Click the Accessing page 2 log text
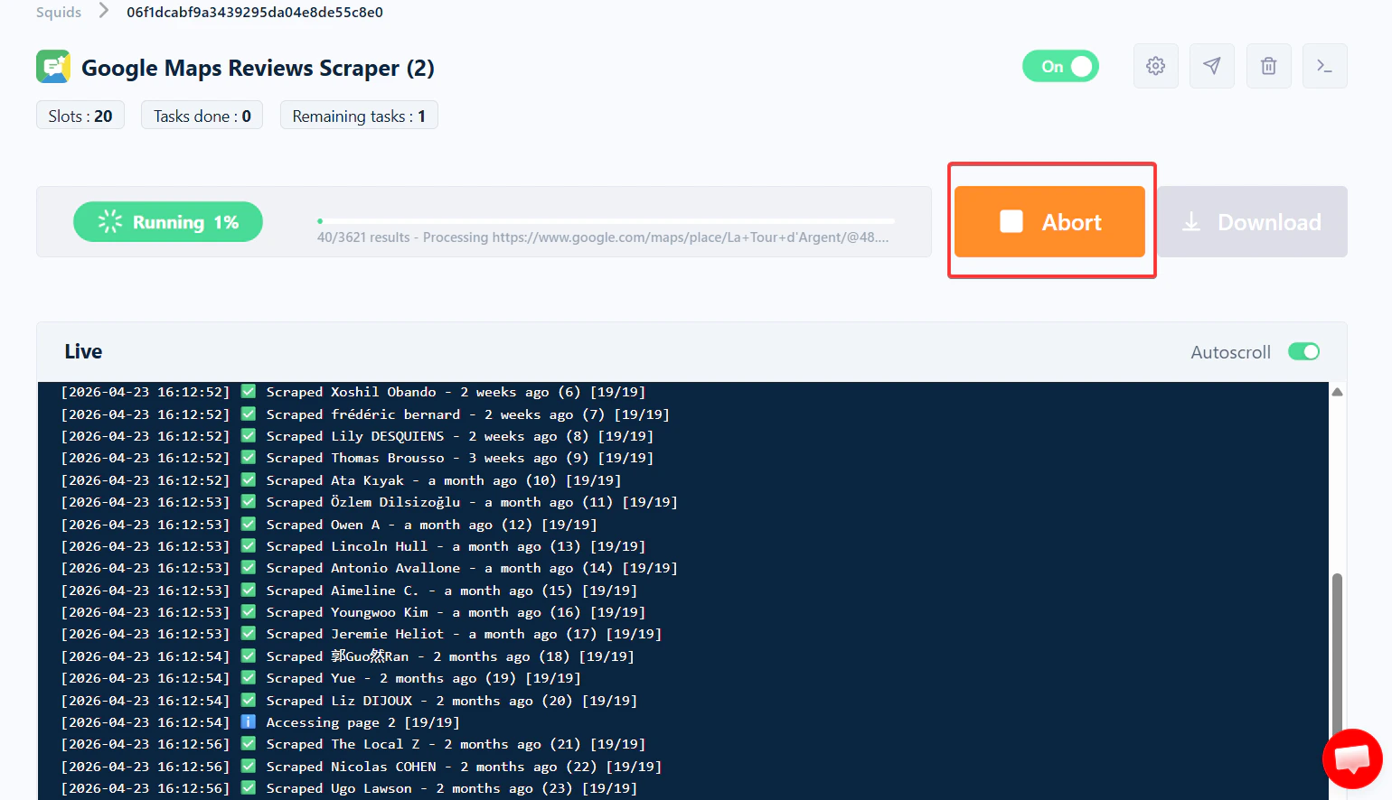Image resolution: width=1392 pixels, height=800 pixels. tap(362, 722)
